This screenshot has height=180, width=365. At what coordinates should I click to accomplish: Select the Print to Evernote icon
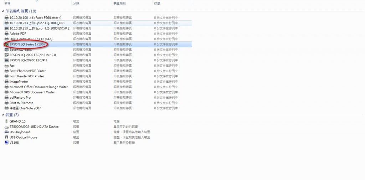click(x=6, y=103)
